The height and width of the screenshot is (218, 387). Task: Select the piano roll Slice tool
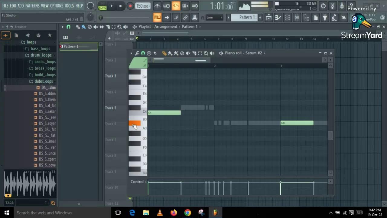click(x=194, y=53)
